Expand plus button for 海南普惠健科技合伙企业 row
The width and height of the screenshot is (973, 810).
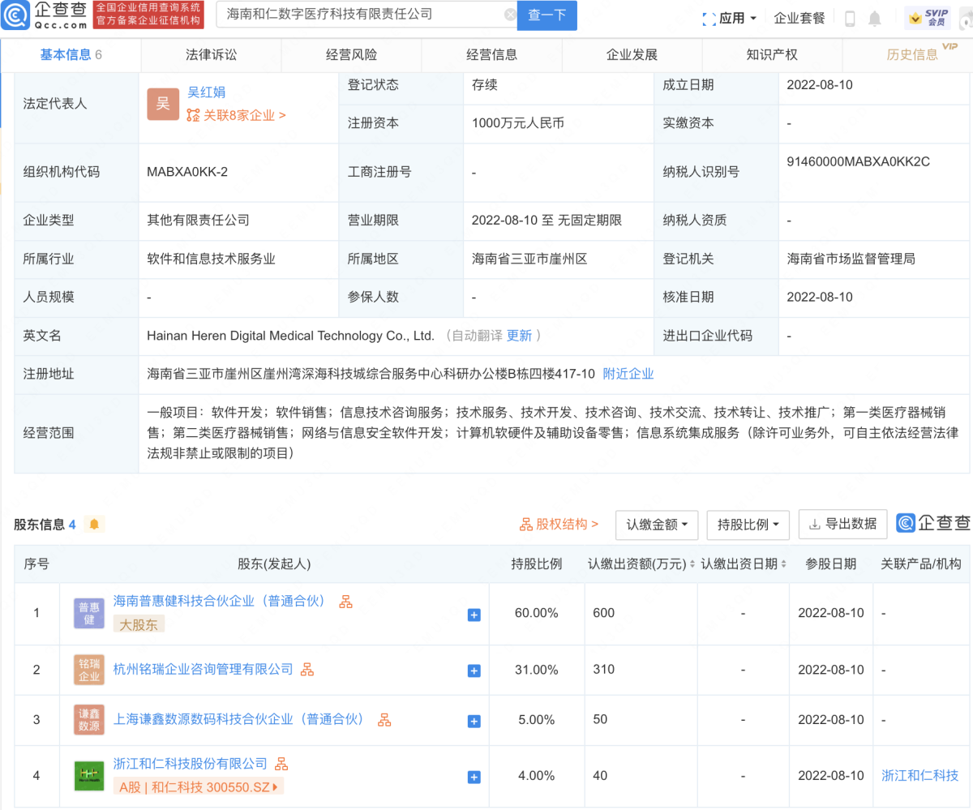click(474, 615)
